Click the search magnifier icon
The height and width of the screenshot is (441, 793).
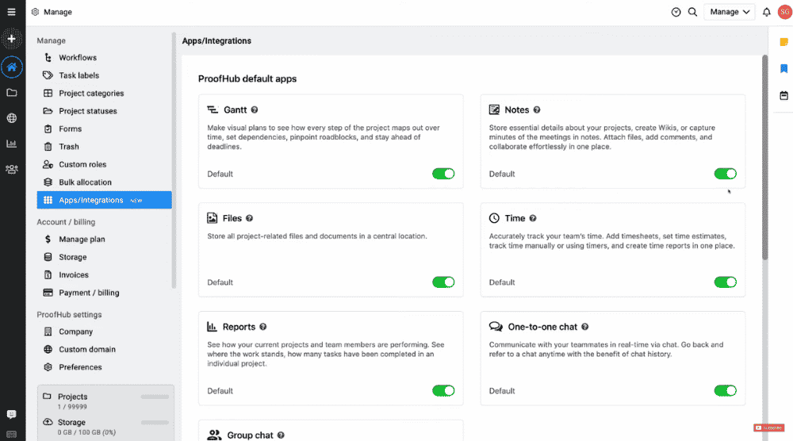point(693,12)
